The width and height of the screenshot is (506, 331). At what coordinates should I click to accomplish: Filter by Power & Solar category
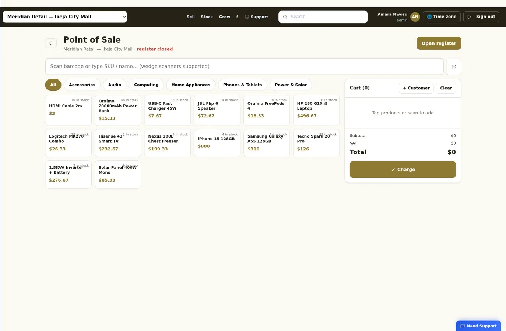291,85
